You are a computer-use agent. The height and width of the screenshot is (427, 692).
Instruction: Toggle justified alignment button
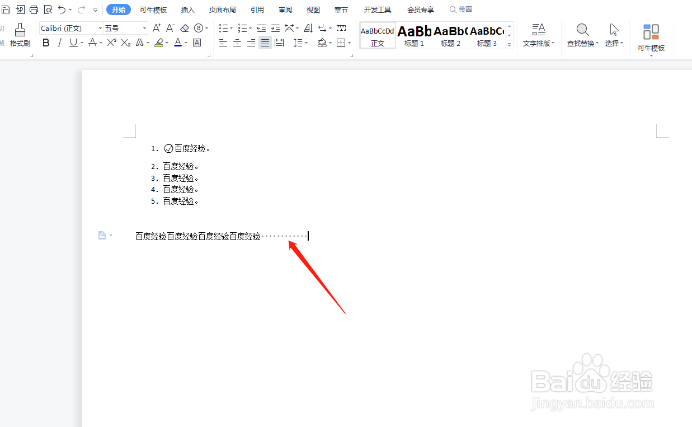265,43
